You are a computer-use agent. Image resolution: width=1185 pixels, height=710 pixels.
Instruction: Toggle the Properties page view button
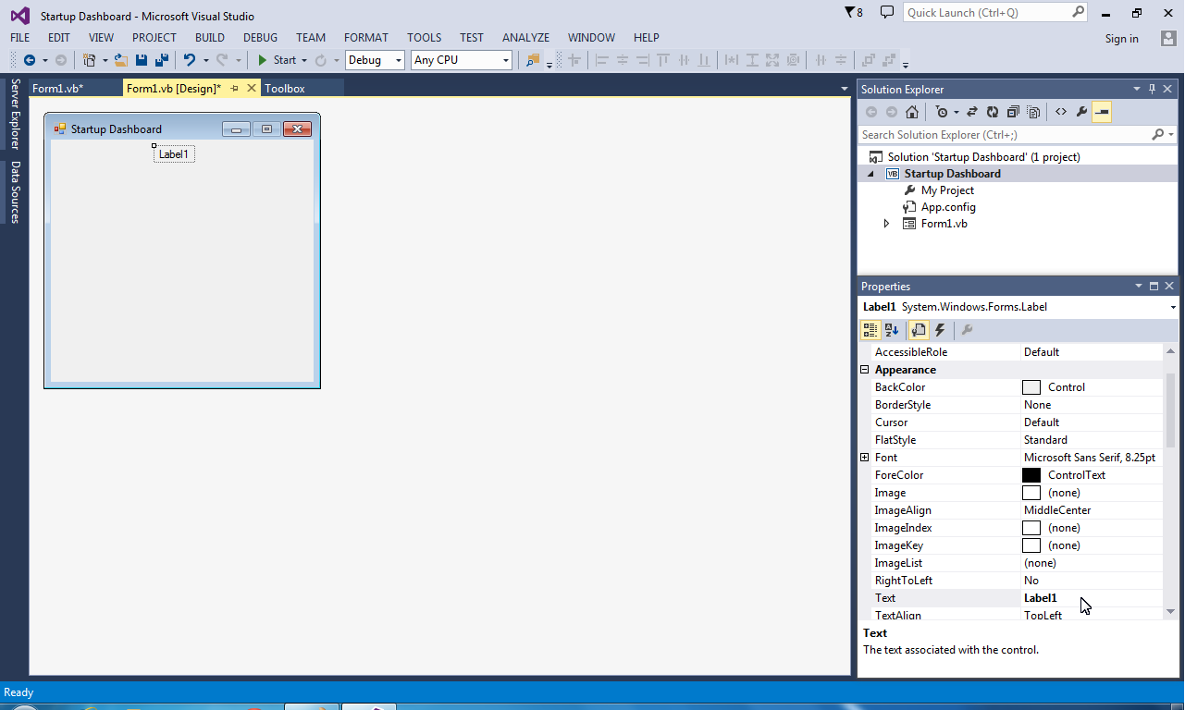(919, 330)
